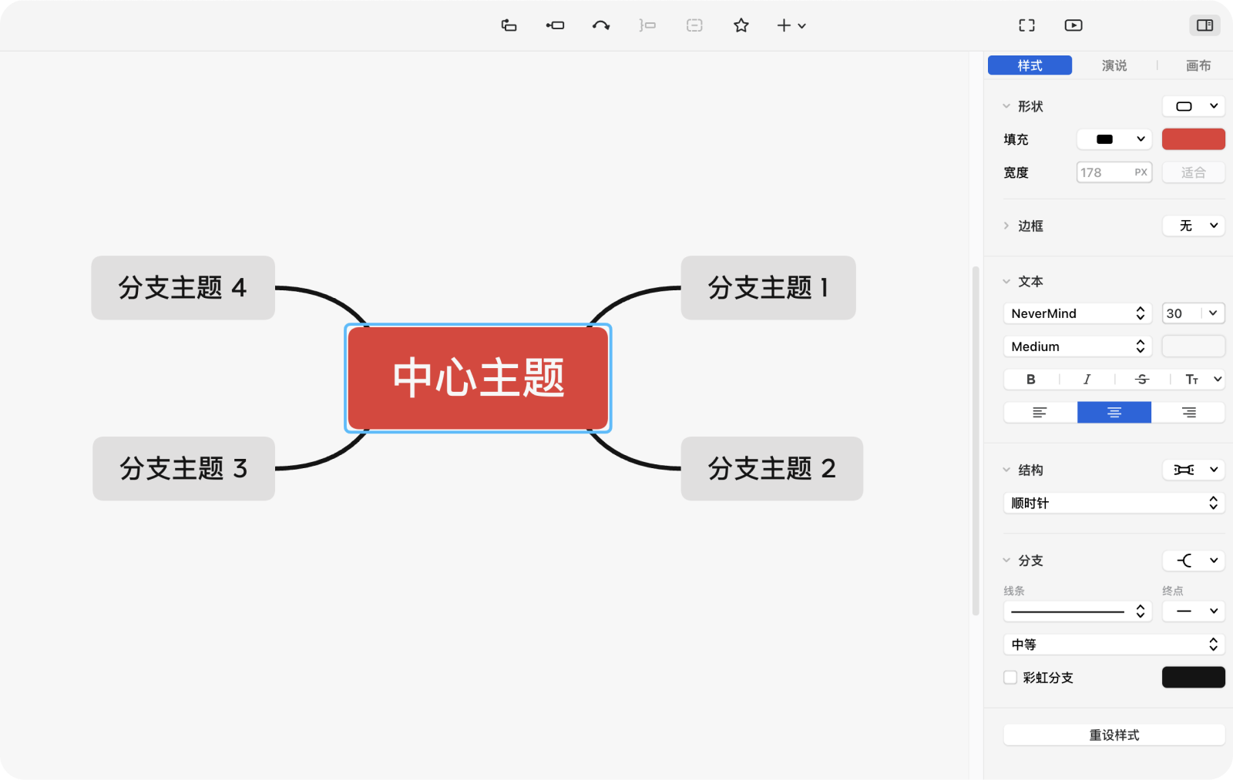Switch to the 画布 tab
1233x780 pixels.
pos(1198,65)
